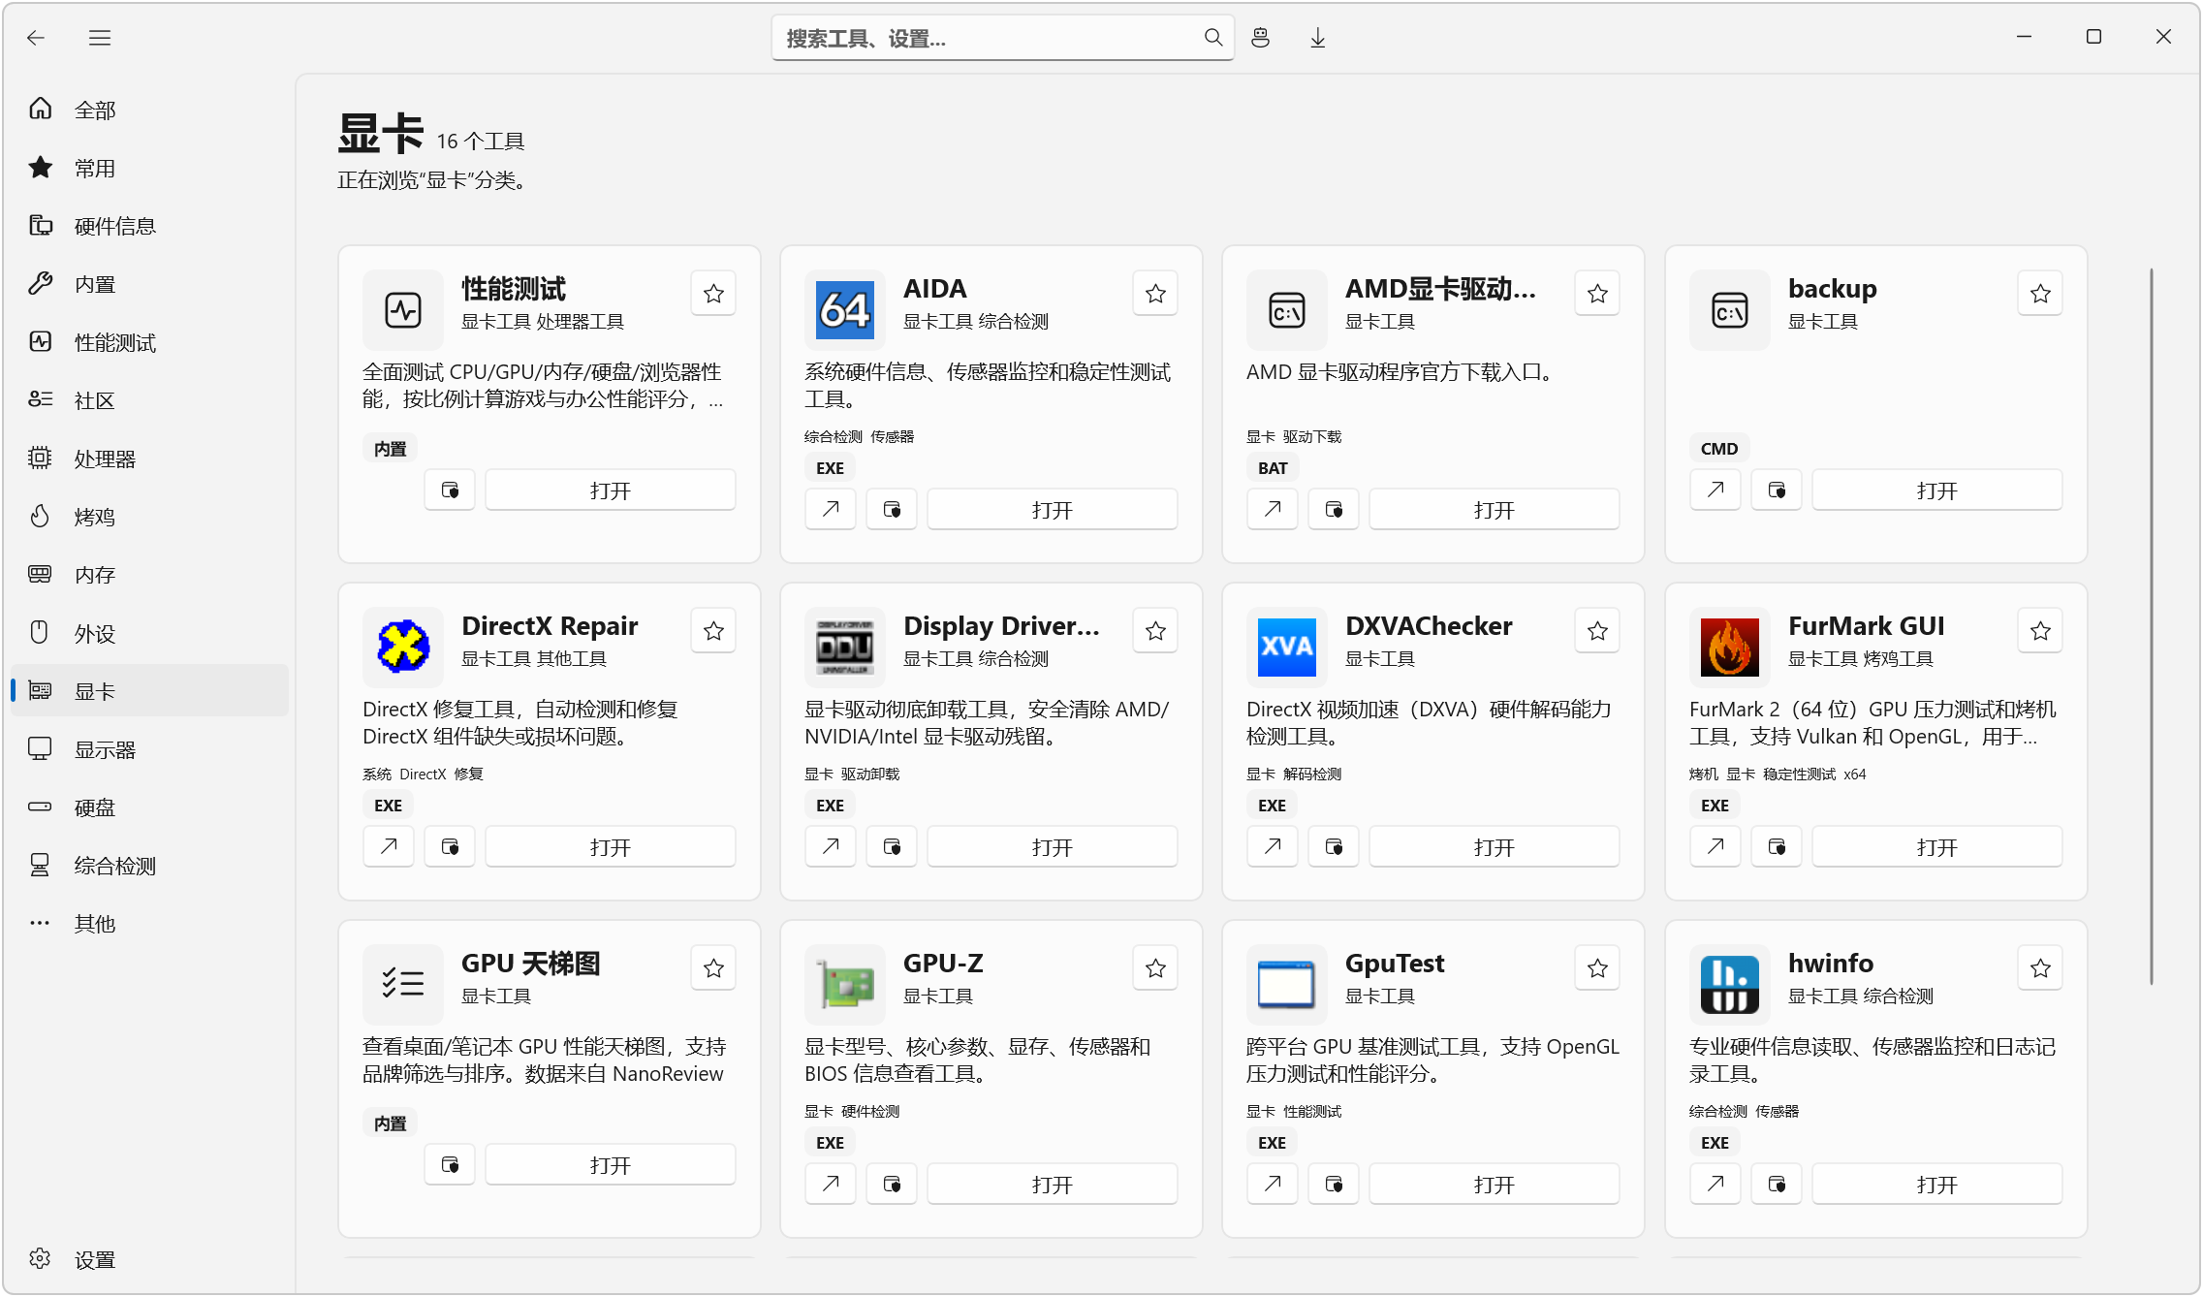
Task: Click the DirectX Repair yellow X icon
Action: tap(402, 648)
